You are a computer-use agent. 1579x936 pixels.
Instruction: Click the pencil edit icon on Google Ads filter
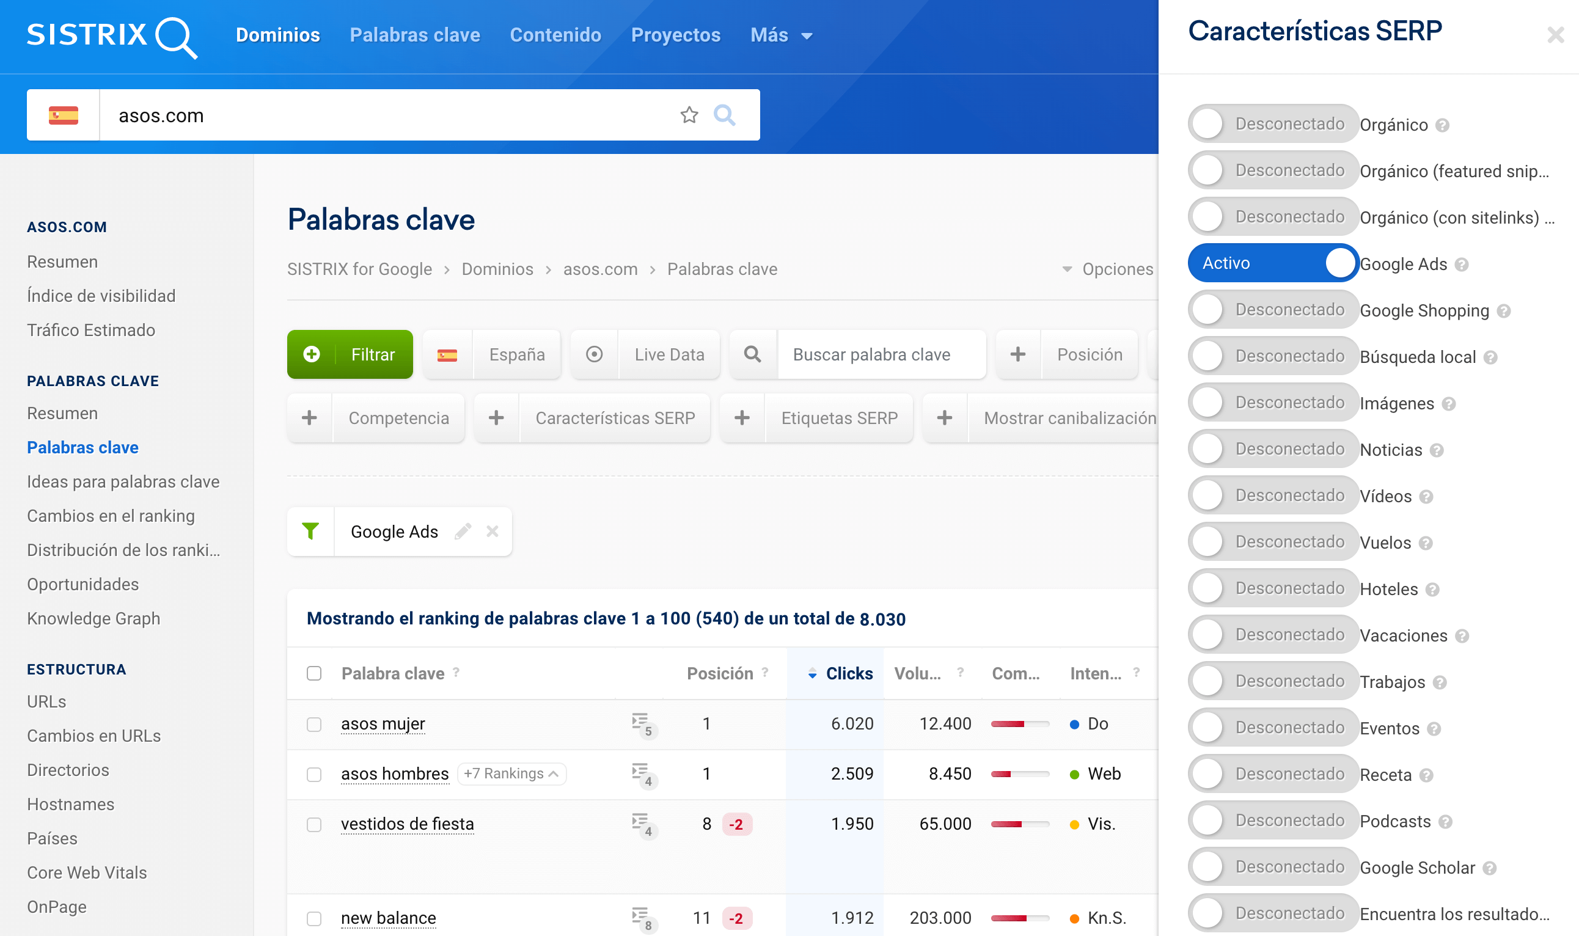[x=463, y=531]
